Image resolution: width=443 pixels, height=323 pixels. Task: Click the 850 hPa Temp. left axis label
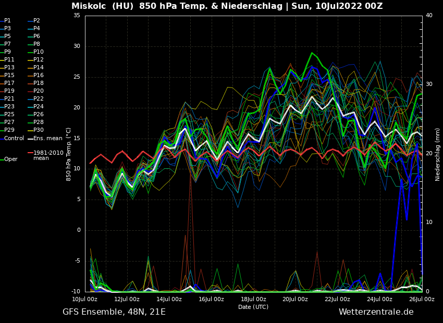(69, 154)
